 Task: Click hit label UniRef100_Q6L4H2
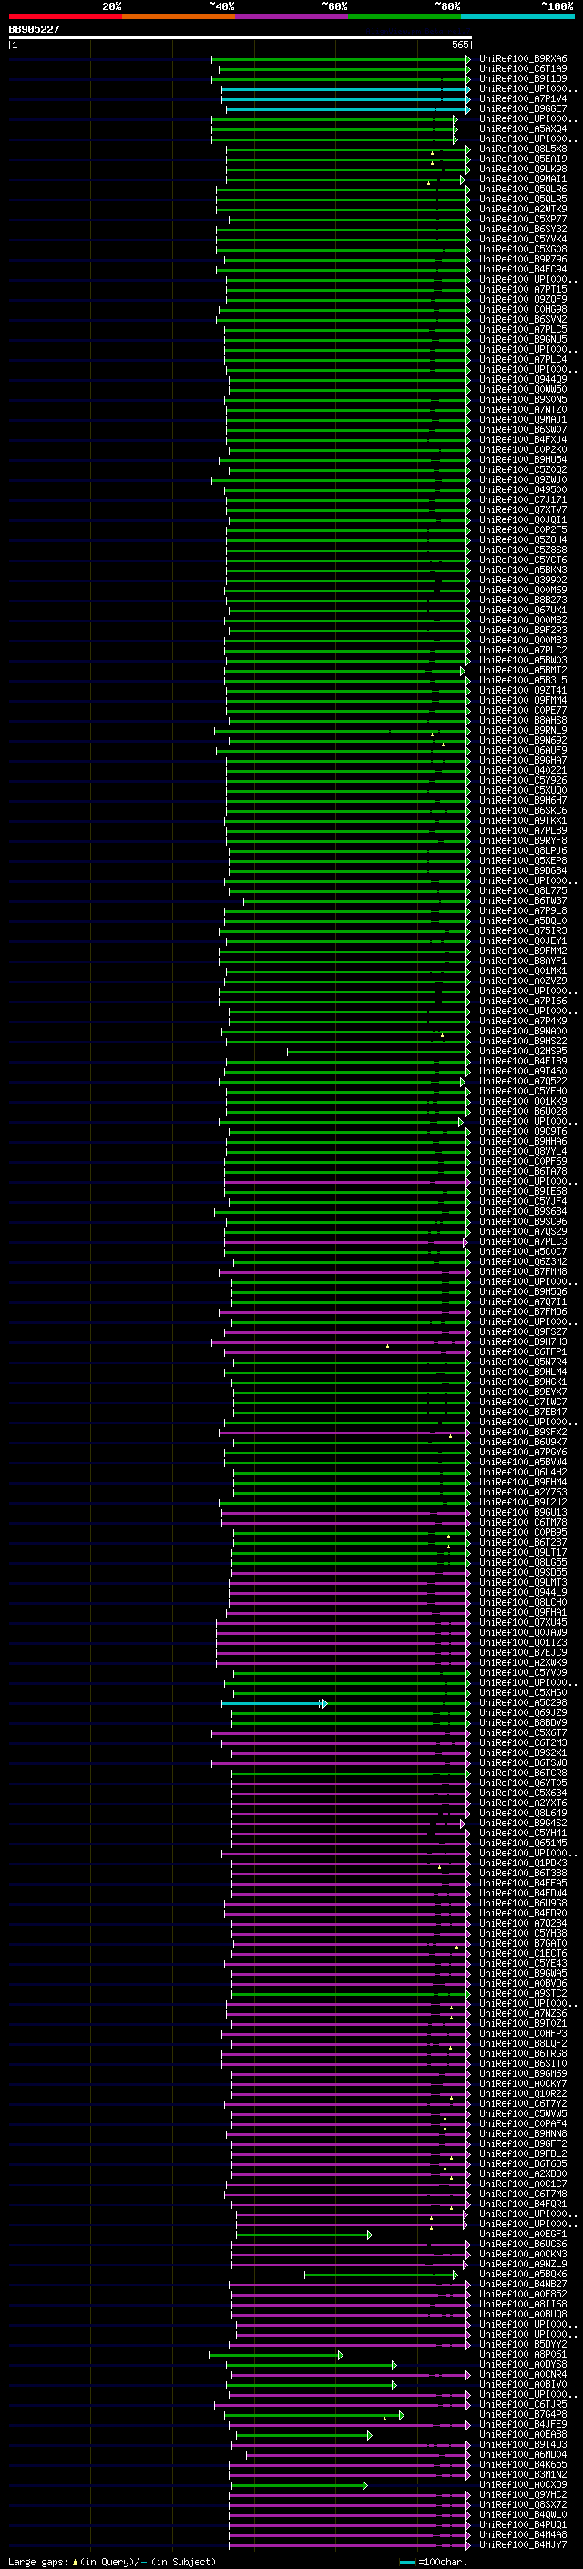pyautogui.click(x=523, y=1472)
